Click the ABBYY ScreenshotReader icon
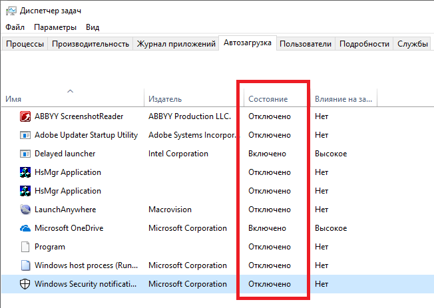 [25, 116]
